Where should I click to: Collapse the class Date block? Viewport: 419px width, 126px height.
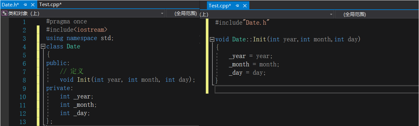[x=43, y=46]
